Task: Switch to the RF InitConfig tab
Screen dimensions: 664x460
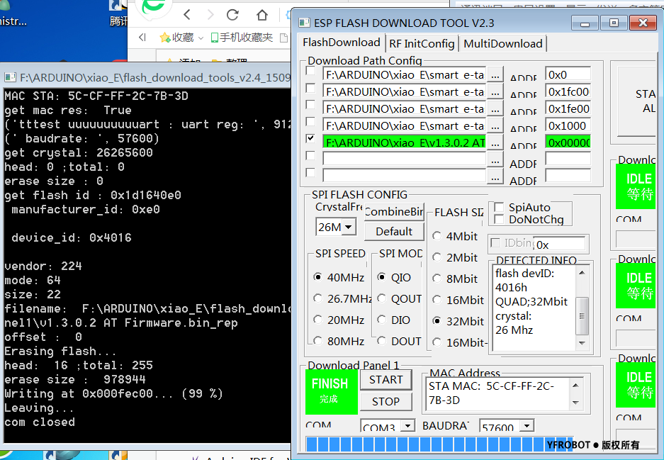Action: (x=422, y=43)
